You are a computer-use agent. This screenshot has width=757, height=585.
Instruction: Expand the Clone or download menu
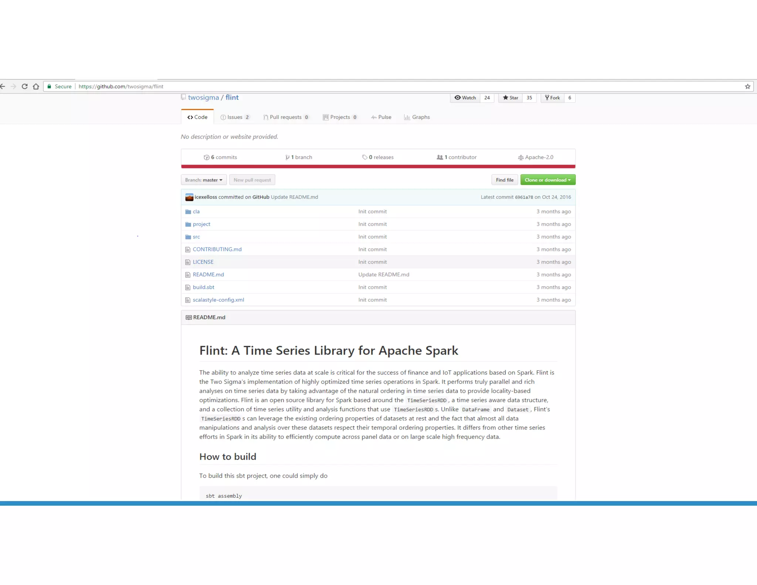pos(547,180)
